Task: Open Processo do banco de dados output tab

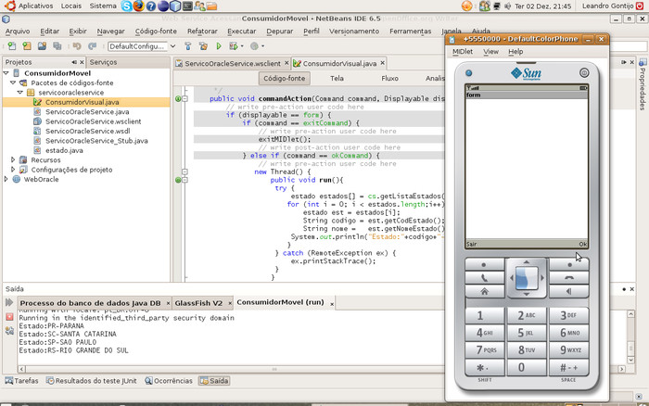Action: [90, 303]
